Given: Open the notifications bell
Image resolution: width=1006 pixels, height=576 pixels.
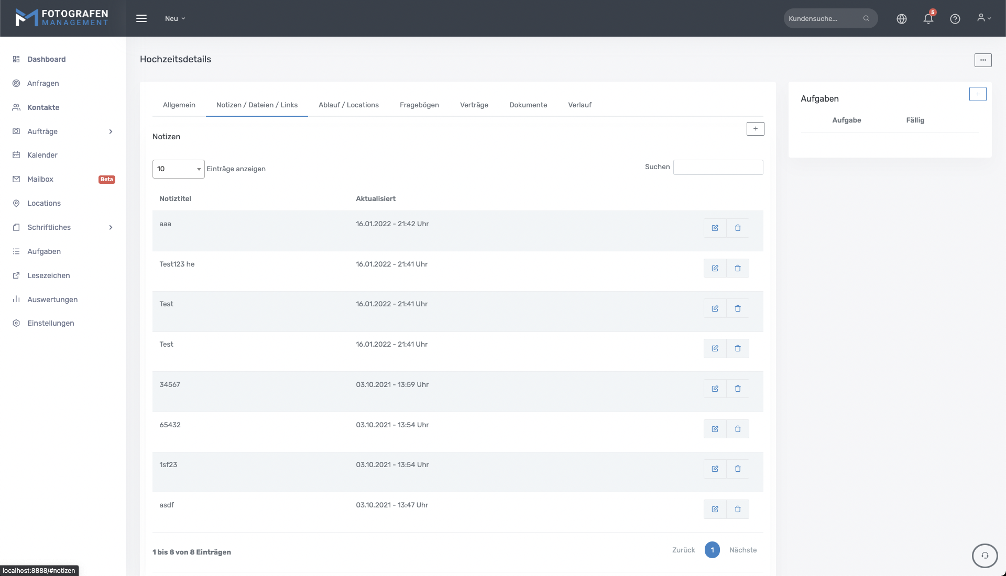Looking at the screenshot, I should click(x=928, y=19).
